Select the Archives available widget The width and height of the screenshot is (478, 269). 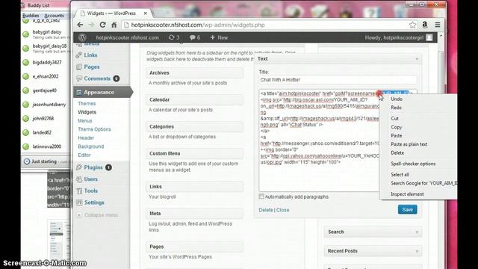pos(194,73)
